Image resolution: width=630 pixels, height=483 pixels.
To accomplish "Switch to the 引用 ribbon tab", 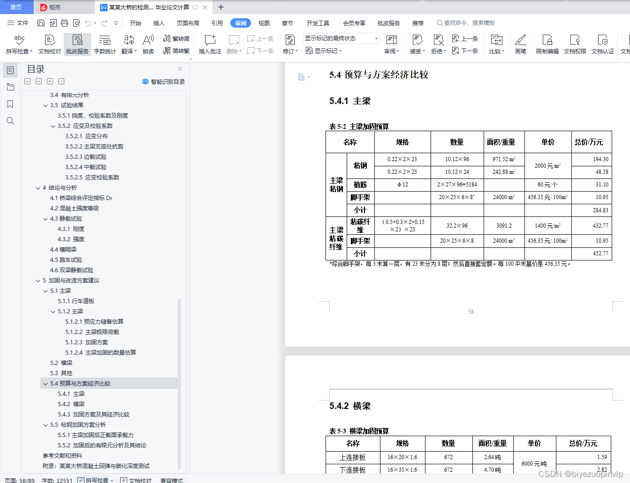I will pos(217,23).
